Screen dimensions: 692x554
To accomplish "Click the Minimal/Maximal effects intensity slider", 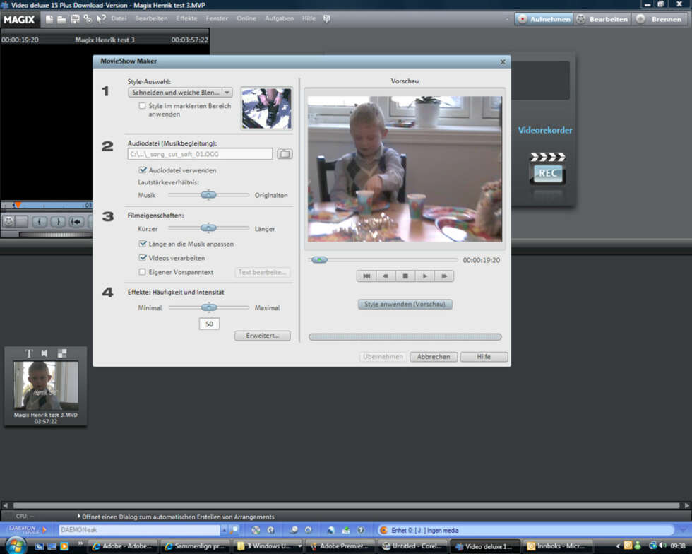I will [208, 307].
